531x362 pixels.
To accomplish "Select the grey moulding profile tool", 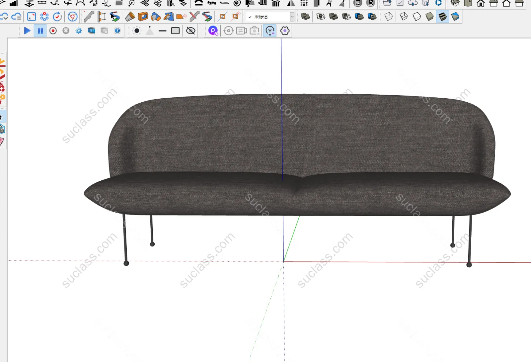I will pyautogui.click(x=89, y=17).
